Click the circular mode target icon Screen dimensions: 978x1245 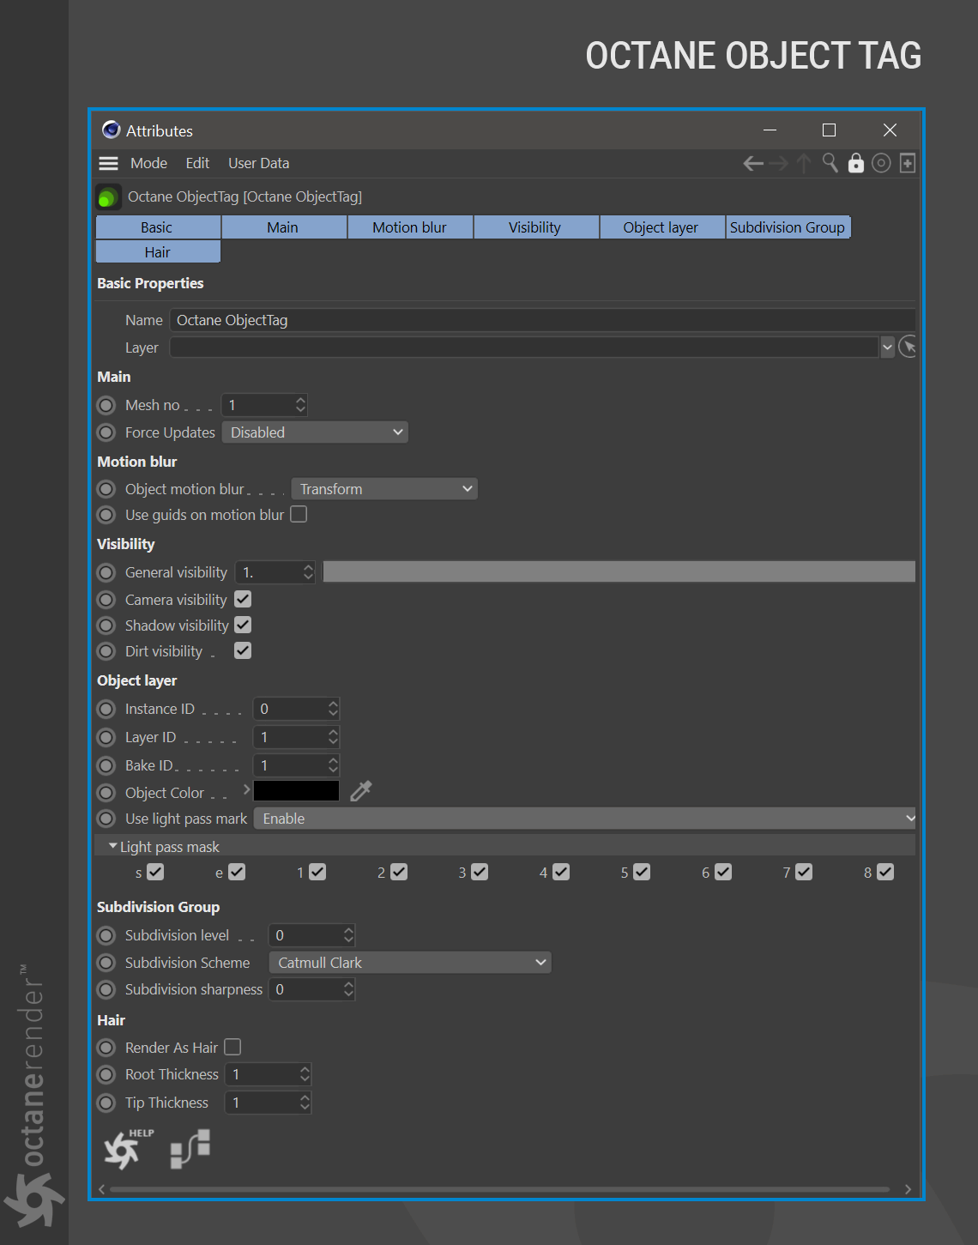coord(881,163)
